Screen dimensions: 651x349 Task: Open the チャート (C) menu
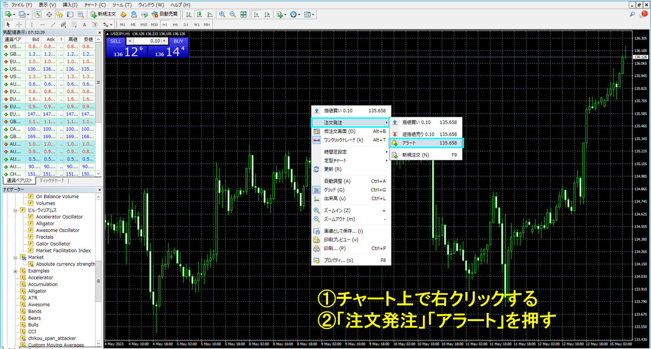pos(95,5)
